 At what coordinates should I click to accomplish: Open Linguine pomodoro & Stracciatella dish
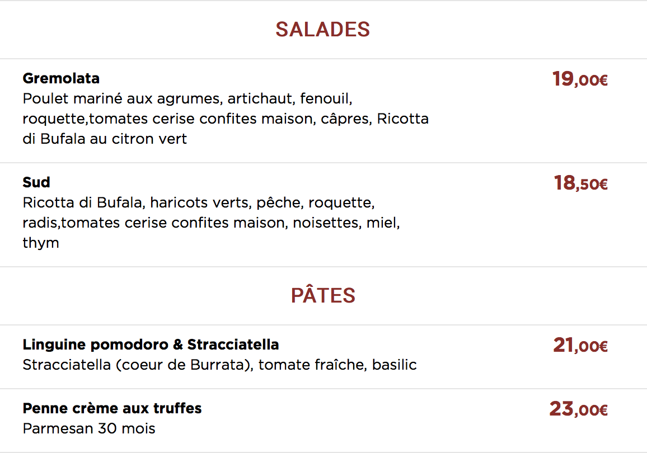click(x=151, y=345)
